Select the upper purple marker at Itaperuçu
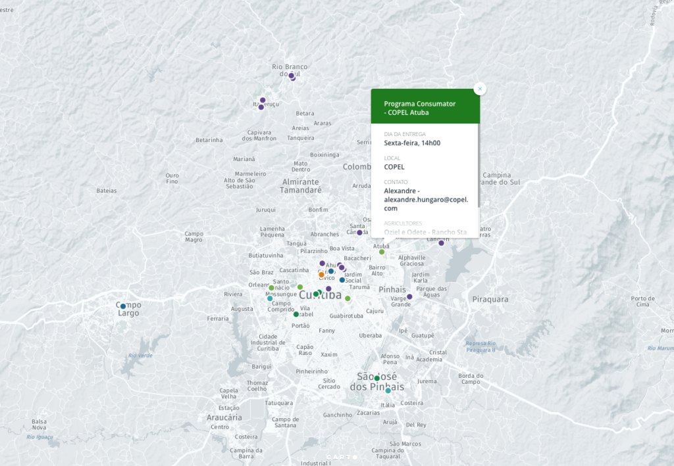This screenshot has height=466, width=674. click(x=263, y=100)
